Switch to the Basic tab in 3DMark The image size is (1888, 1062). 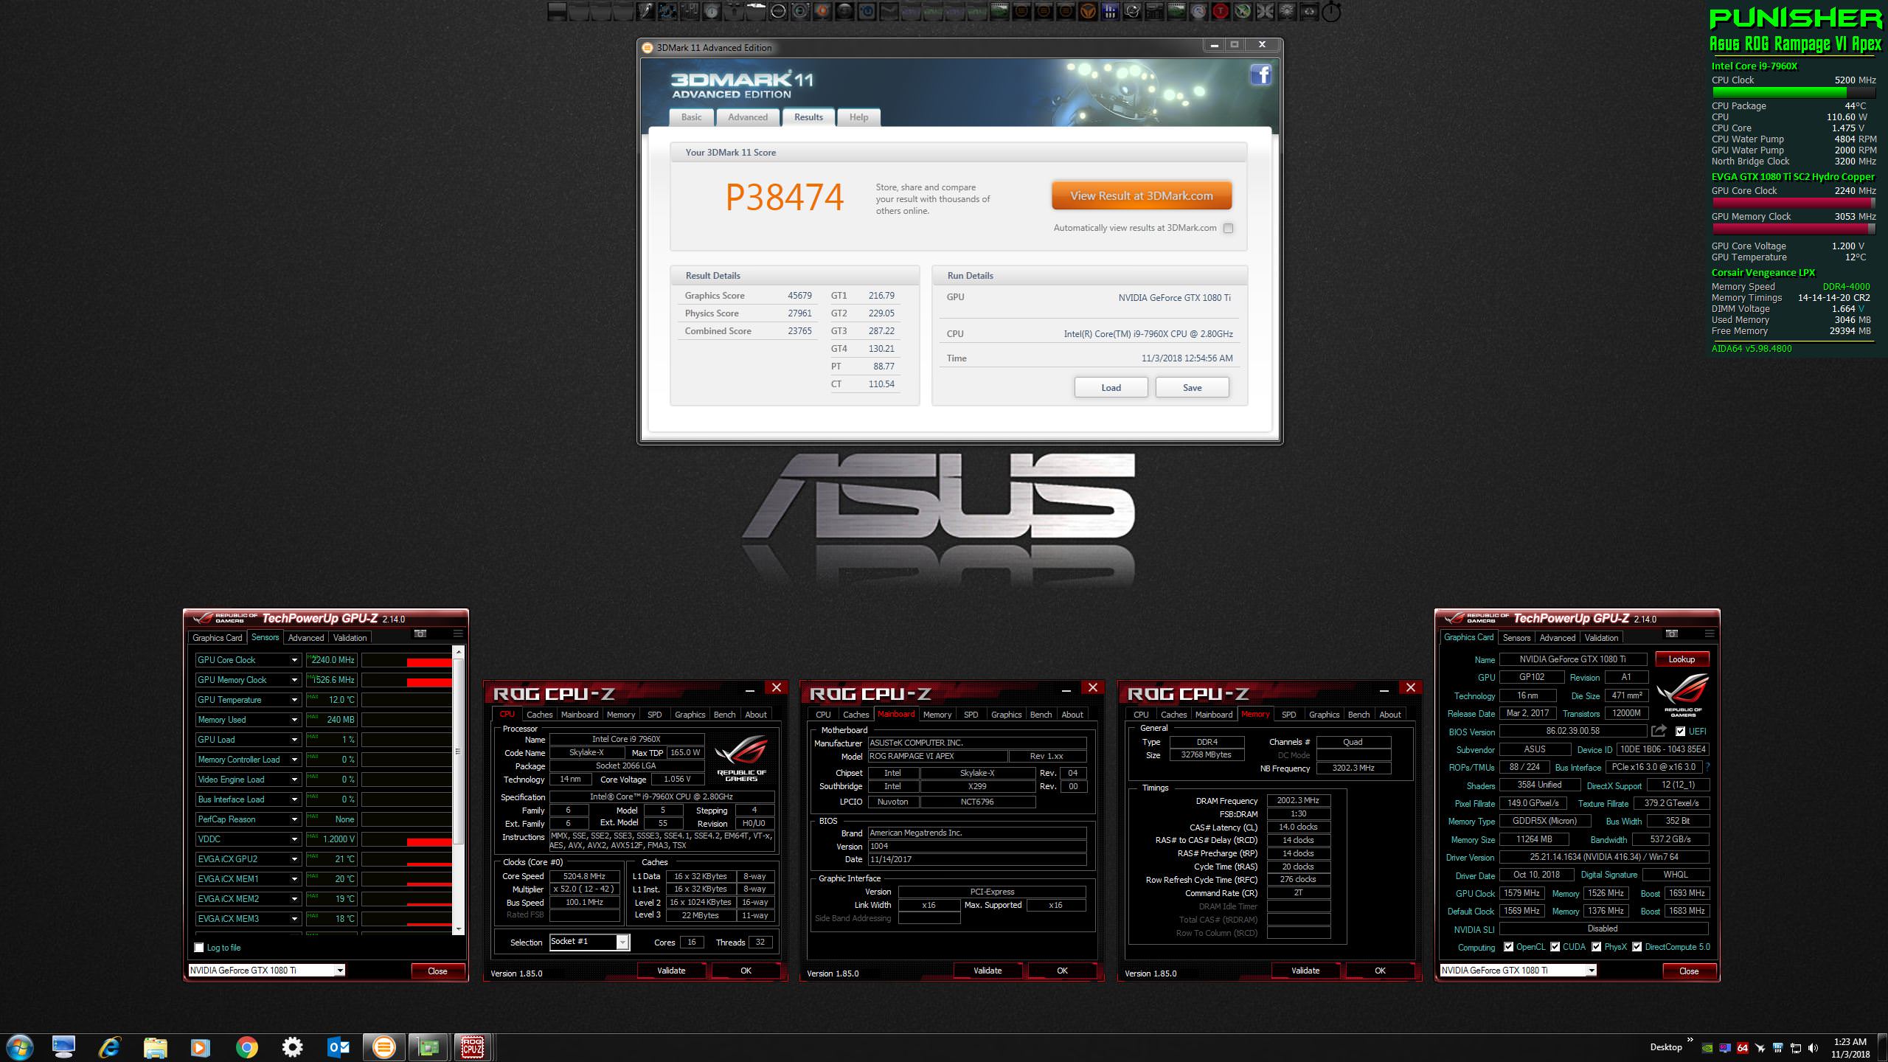(x=691, y=117)
